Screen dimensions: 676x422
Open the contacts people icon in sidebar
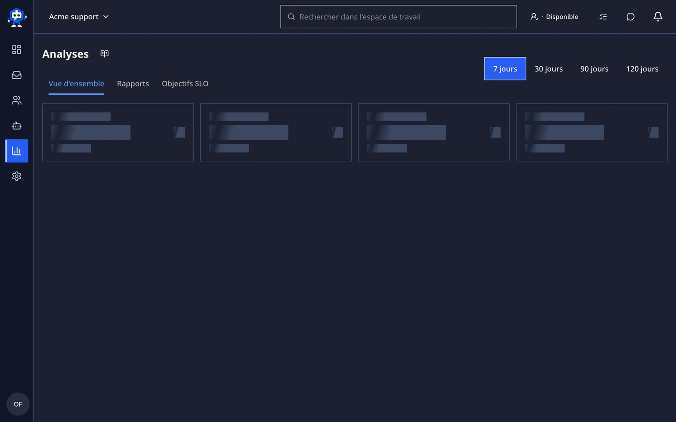tap(17, 100)
